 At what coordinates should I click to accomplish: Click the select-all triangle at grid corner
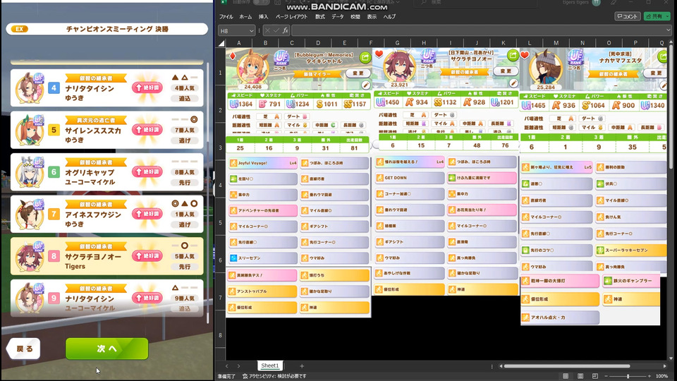pyautogui.click(x=221, y=43)
